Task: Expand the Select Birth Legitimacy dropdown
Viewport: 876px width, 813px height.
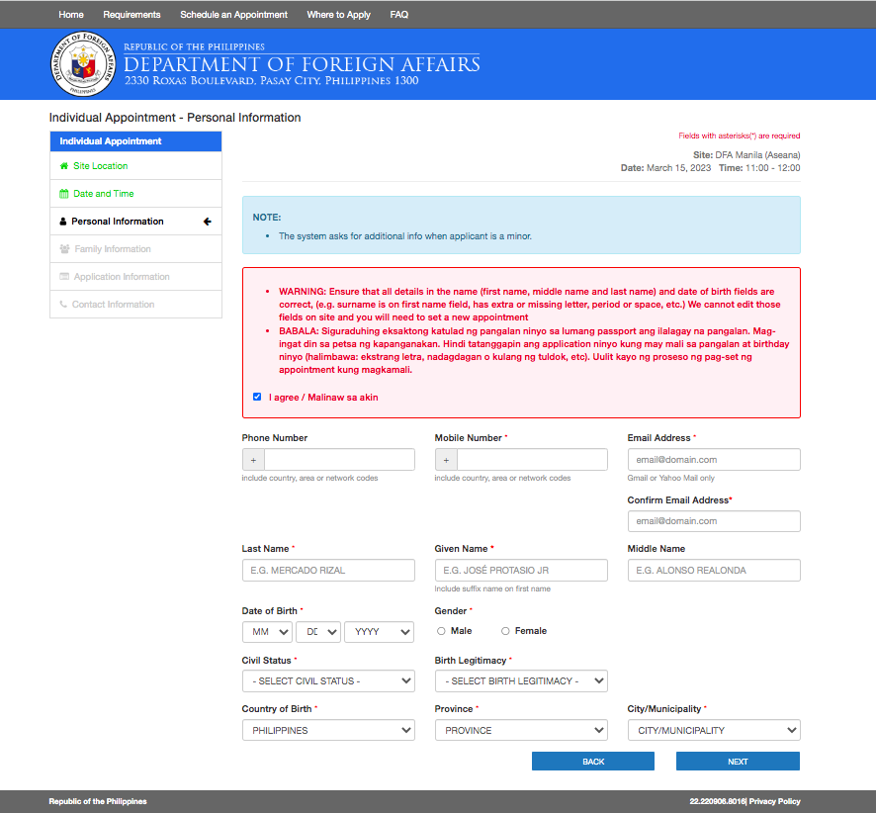Action: point(521,681)
